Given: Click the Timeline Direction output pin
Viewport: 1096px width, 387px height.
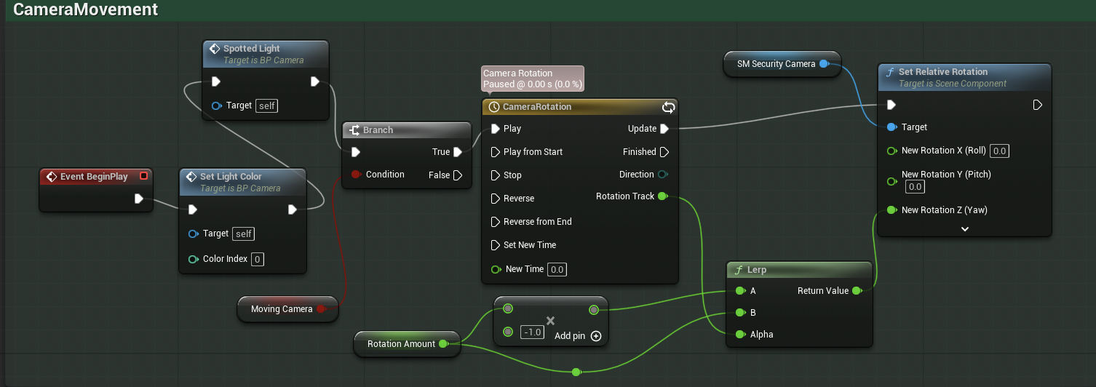Looking at the screenshot, I should [662, 175].
